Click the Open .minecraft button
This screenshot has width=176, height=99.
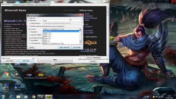click(65, 48)
